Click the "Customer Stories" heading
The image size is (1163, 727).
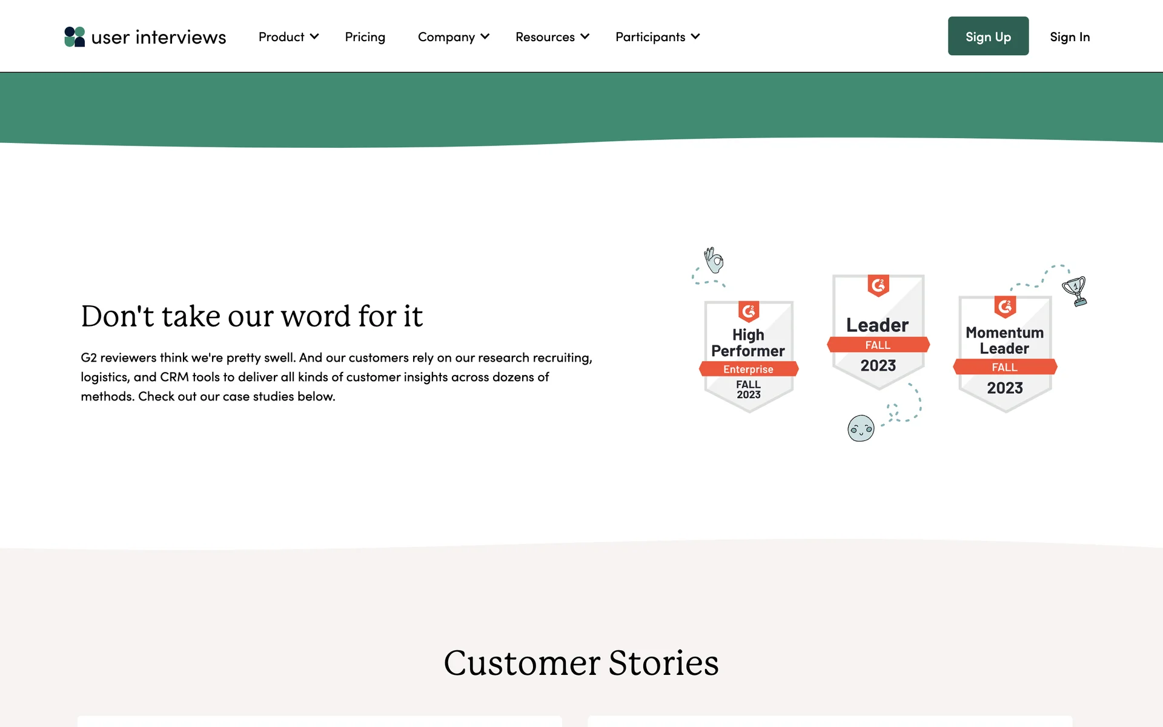point(581,662)
